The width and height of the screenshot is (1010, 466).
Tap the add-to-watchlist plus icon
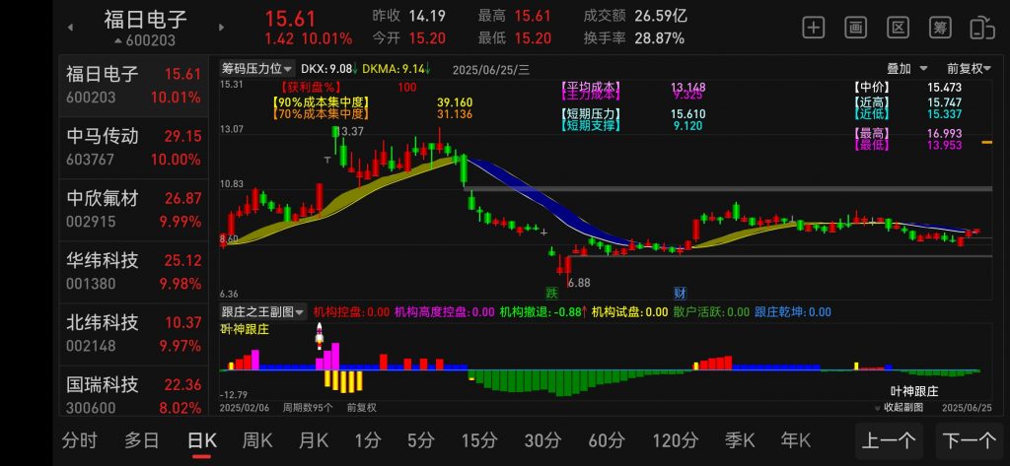[x=813, y=28]
